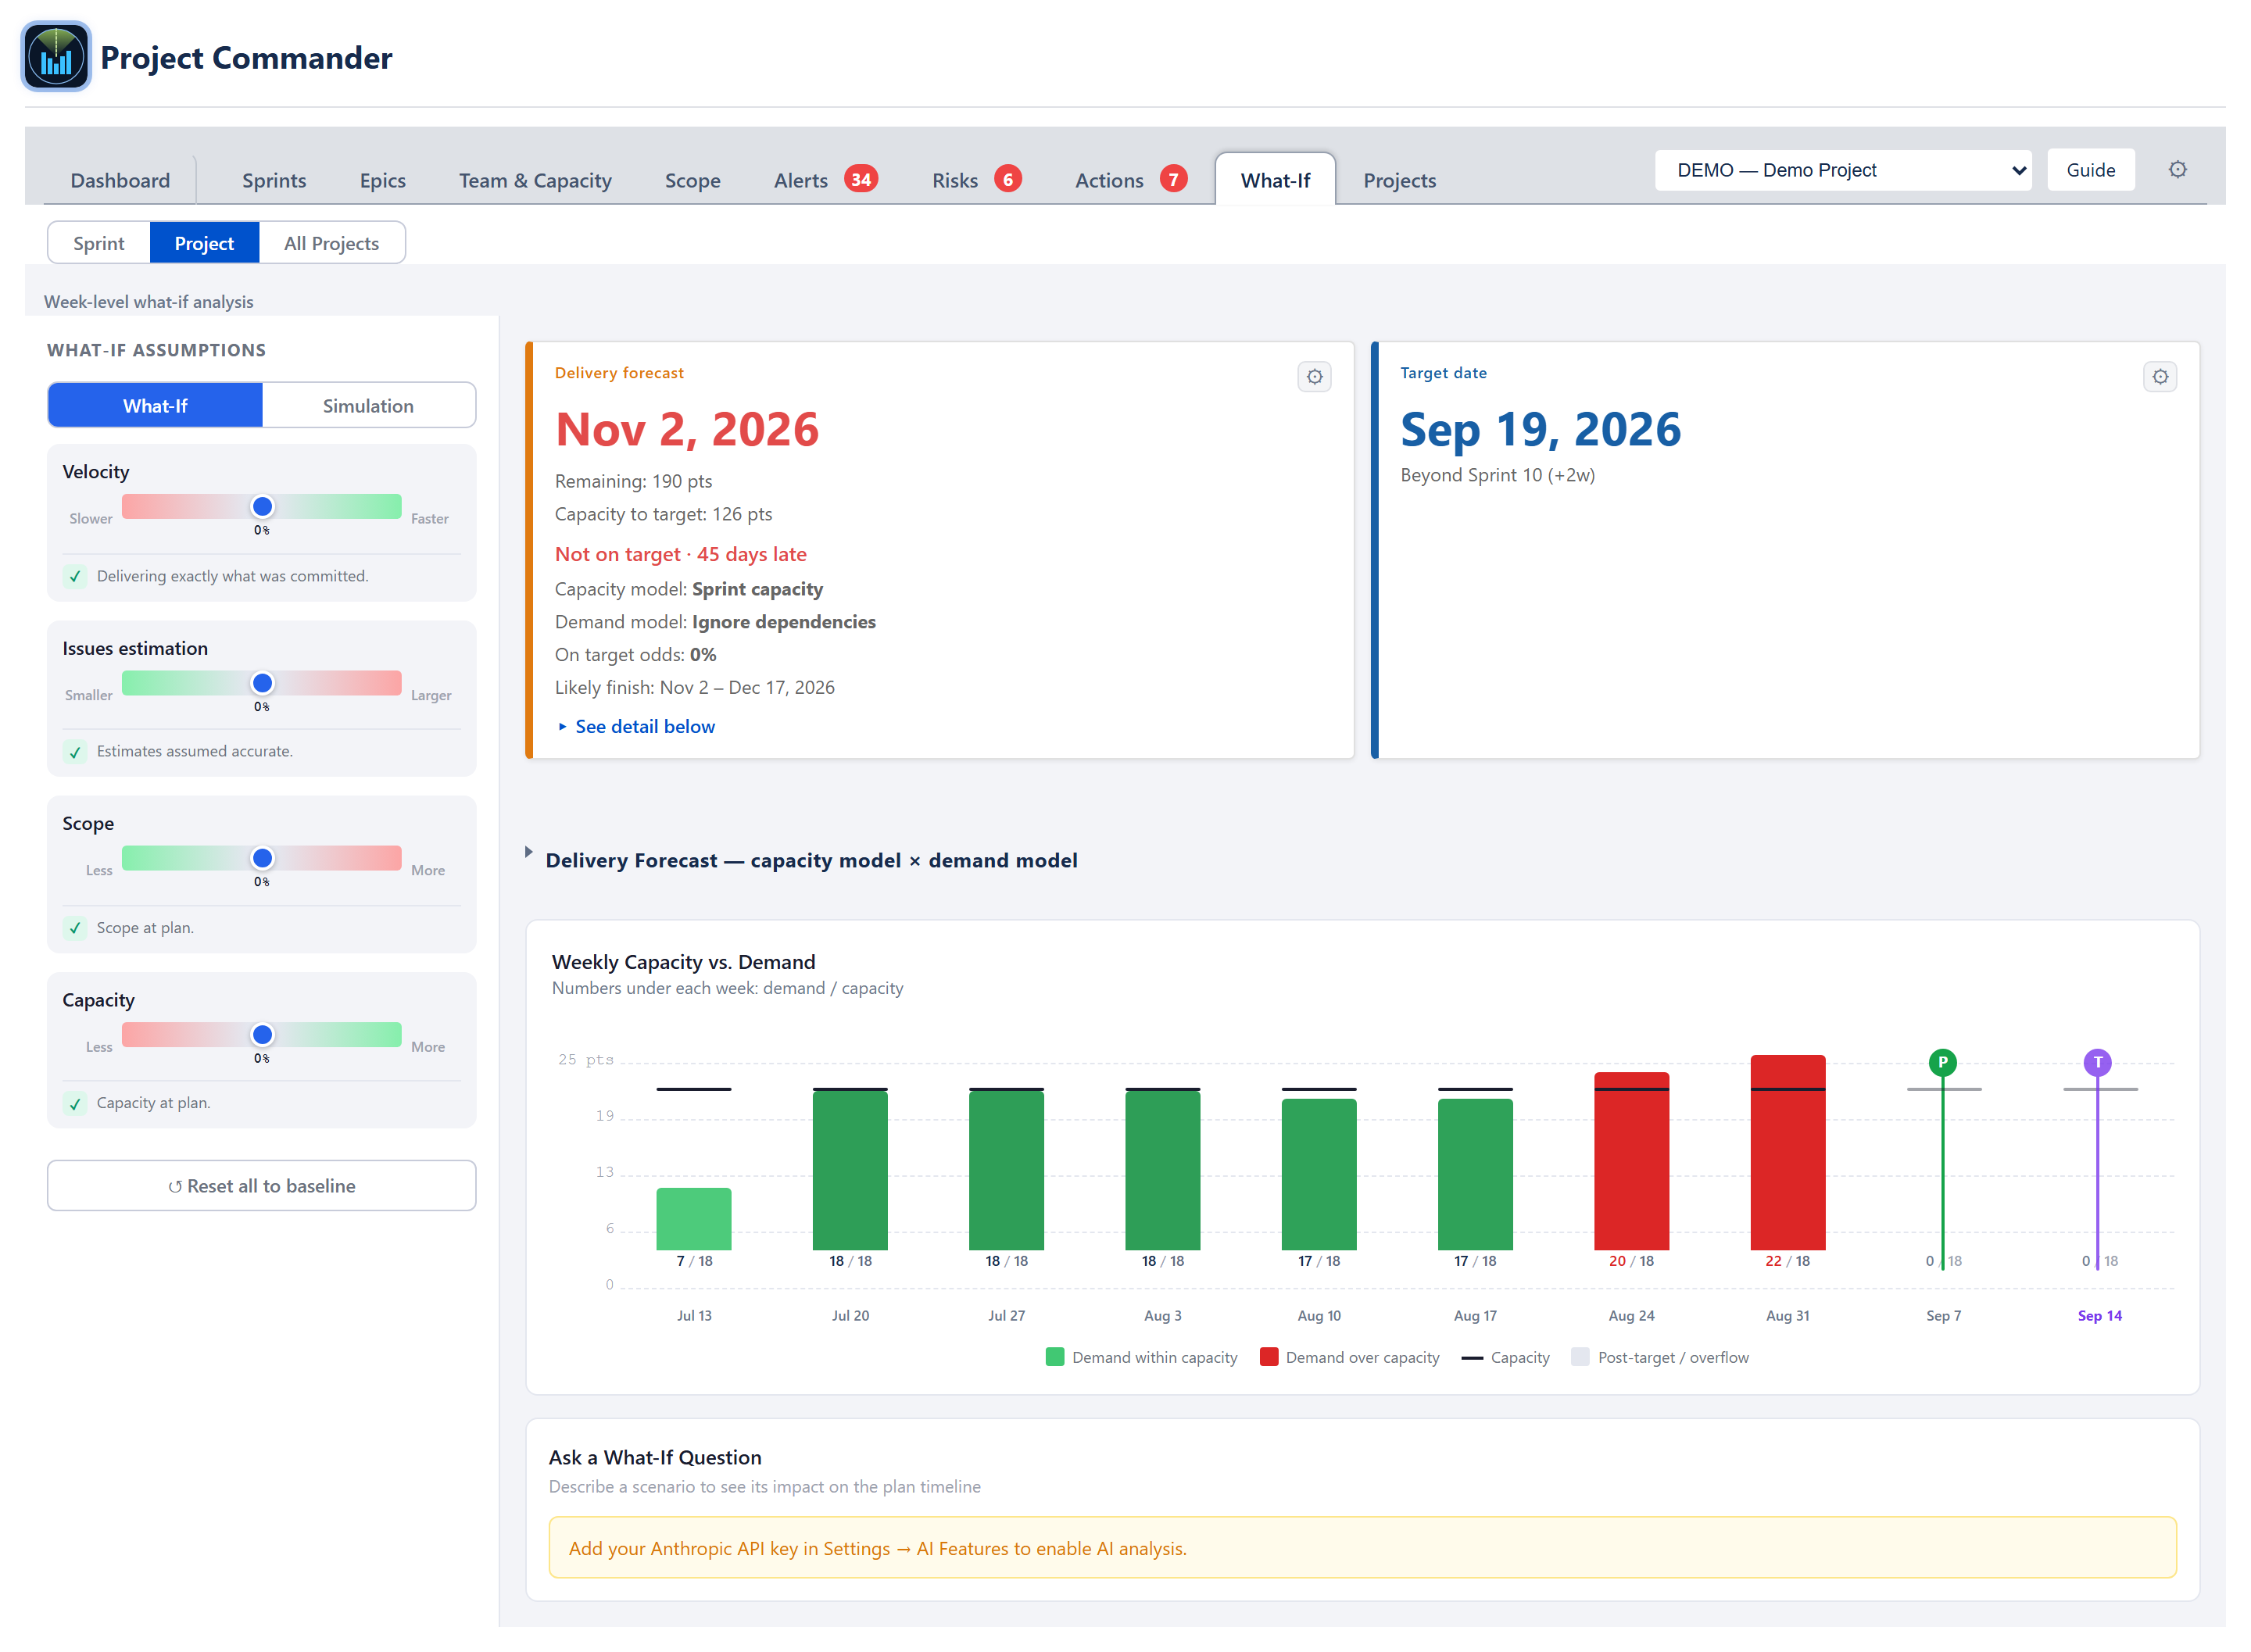This screenshot has width=2251, height=1652.
Task: Click the red Aug 31 over-capacity bar
Action: point(1788,1153)
